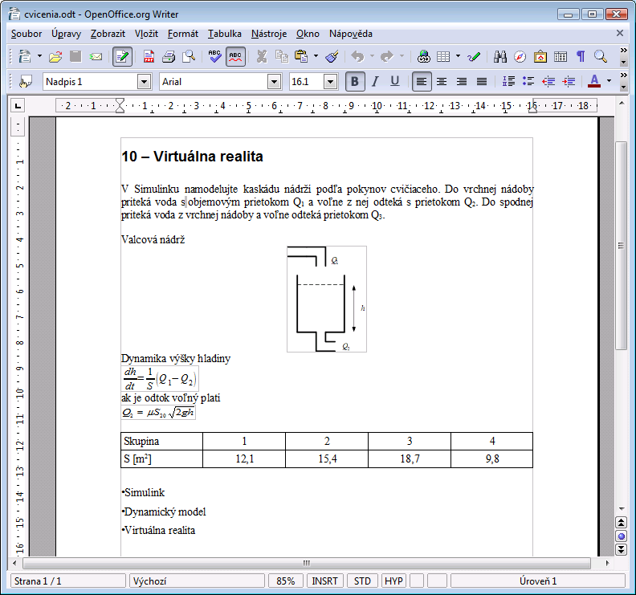Export directly as PDF

(149, 56)
